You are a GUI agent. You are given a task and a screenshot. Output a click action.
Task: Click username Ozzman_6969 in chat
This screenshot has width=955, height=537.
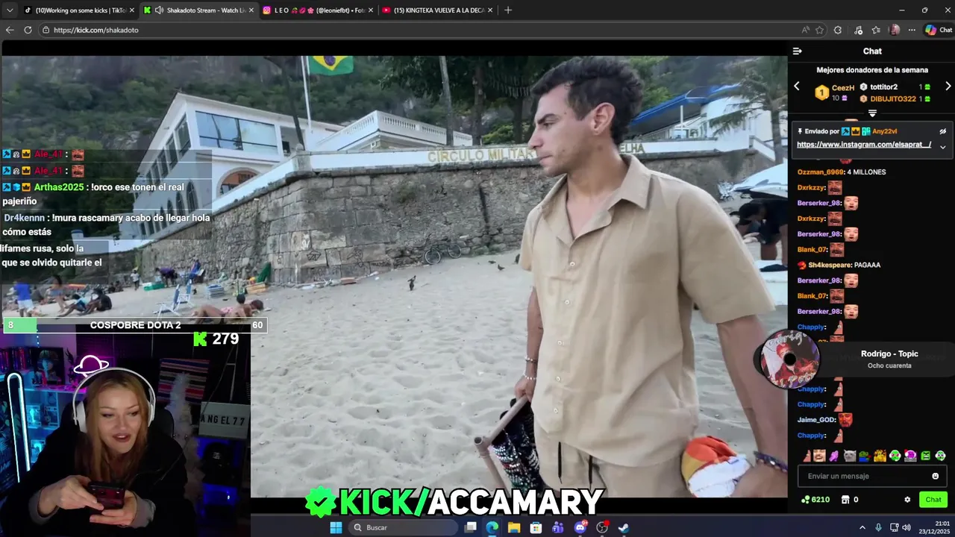tap(821, 172)
